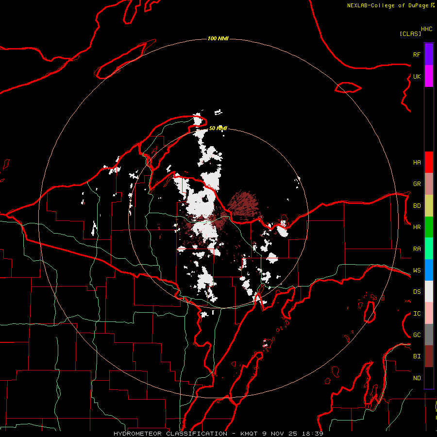Select the gray GC legend swatch

pyautogui.click(x=429, y=335)
